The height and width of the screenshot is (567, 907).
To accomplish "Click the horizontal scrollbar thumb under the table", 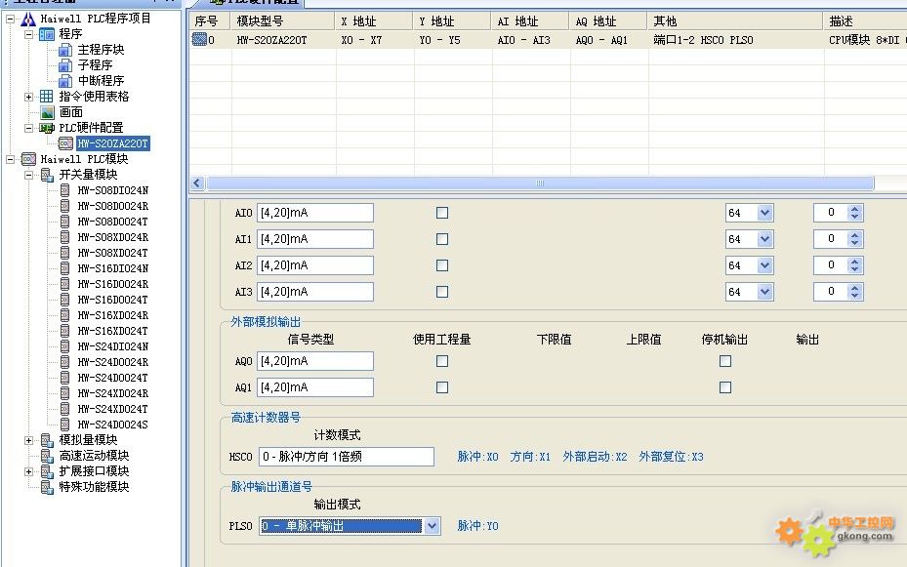I will 540,183.
